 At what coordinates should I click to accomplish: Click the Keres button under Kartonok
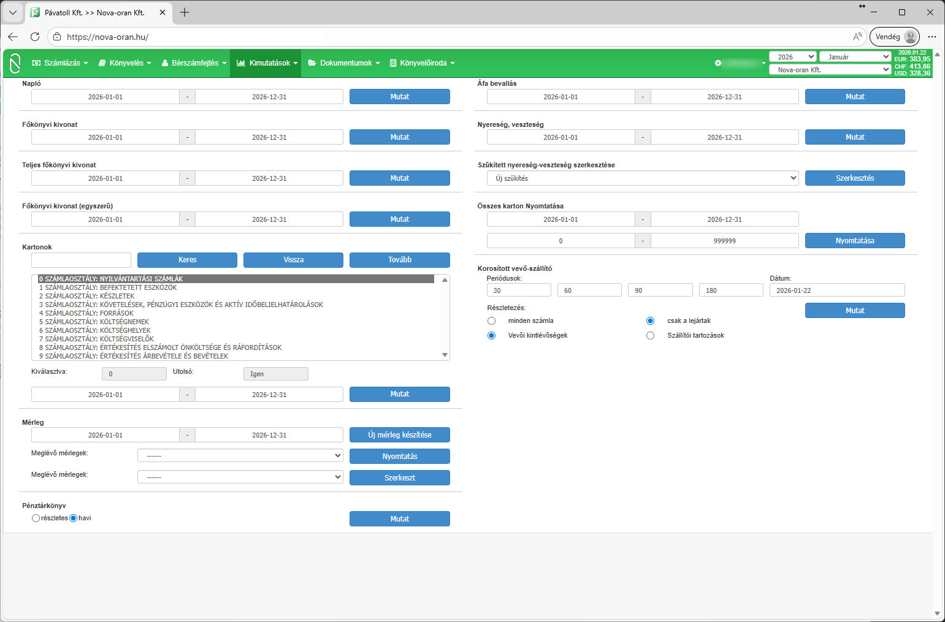[x=187, y=260]
